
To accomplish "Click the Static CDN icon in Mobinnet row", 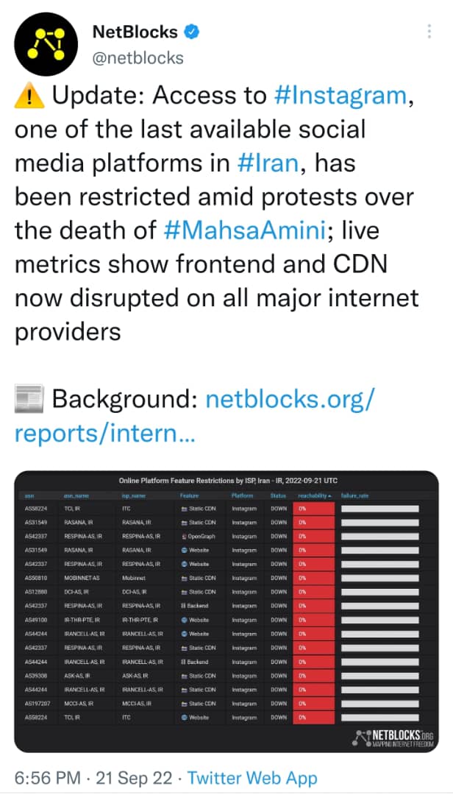I will click(x=184, y=578).
